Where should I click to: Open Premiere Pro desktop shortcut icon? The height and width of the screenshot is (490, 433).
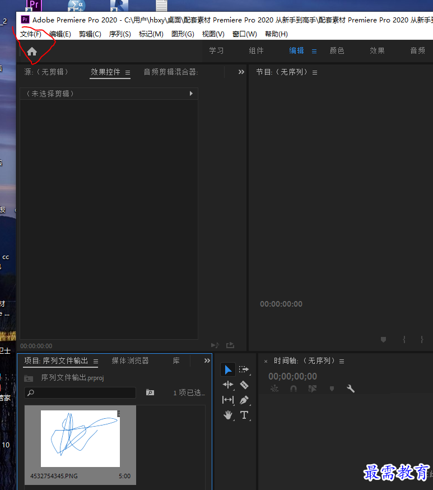coord(34,5)
